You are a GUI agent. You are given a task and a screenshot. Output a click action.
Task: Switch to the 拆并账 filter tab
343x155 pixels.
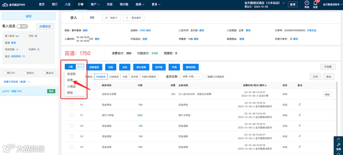click(x=134, y=77)
